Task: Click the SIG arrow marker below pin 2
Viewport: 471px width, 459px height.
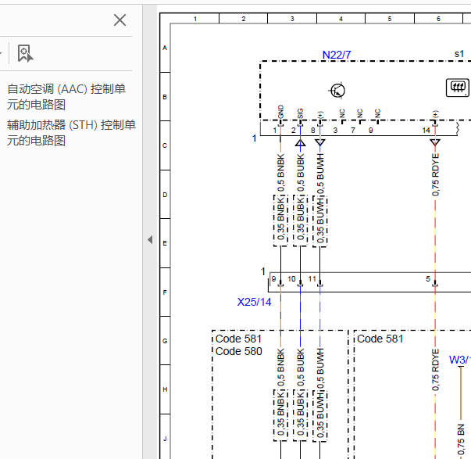Action: pos(300,142)
